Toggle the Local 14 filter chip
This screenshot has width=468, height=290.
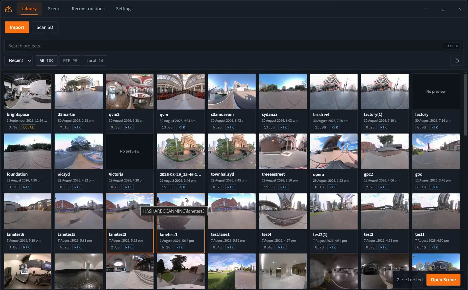click(95, 60)
